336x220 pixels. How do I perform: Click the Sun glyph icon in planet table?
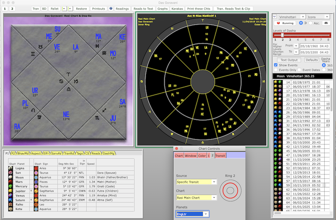pyautogui.click(x=10, y=173)
